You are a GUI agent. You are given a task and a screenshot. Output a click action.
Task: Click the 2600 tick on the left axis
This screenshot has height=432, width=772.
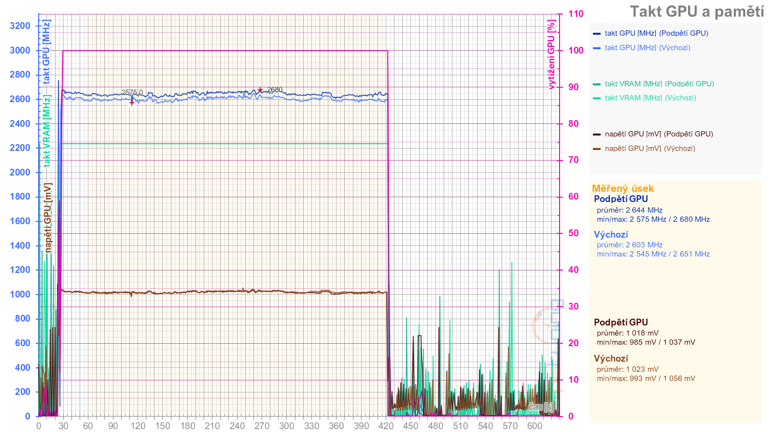(x=20, y=99)
